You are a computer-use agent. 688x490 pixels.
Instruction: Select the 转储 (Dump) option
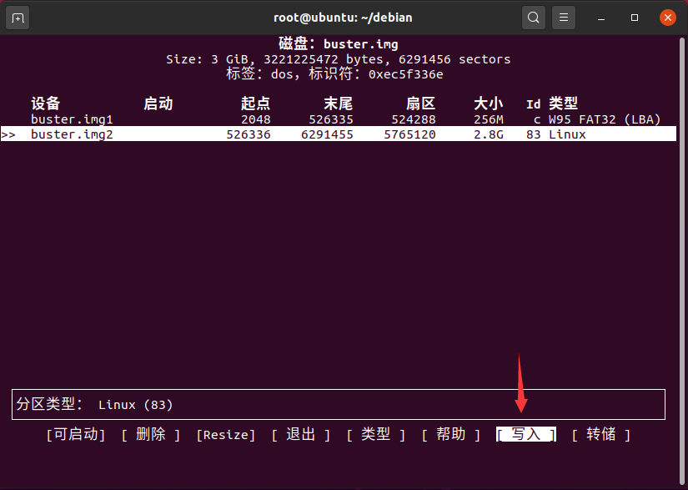(601, 435)
